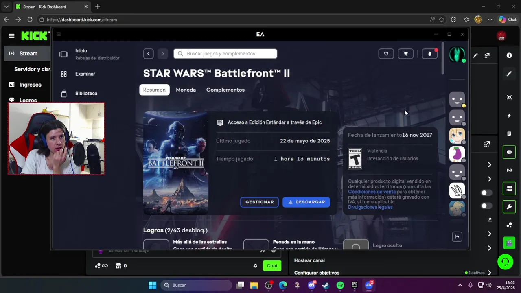The width and height of the screenshot is (521, 293).
Task: Click the Kick logo
Action: 35,36
